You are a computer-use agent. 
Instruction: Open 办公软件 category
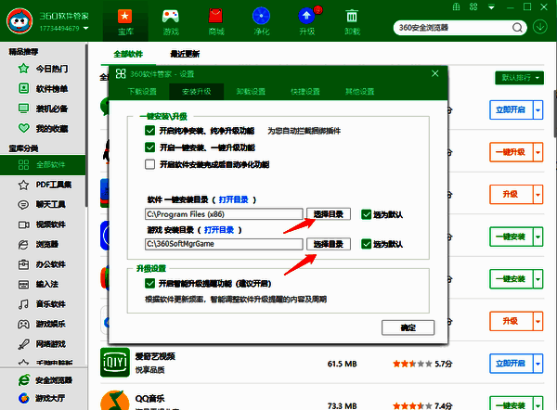[43, 264]
